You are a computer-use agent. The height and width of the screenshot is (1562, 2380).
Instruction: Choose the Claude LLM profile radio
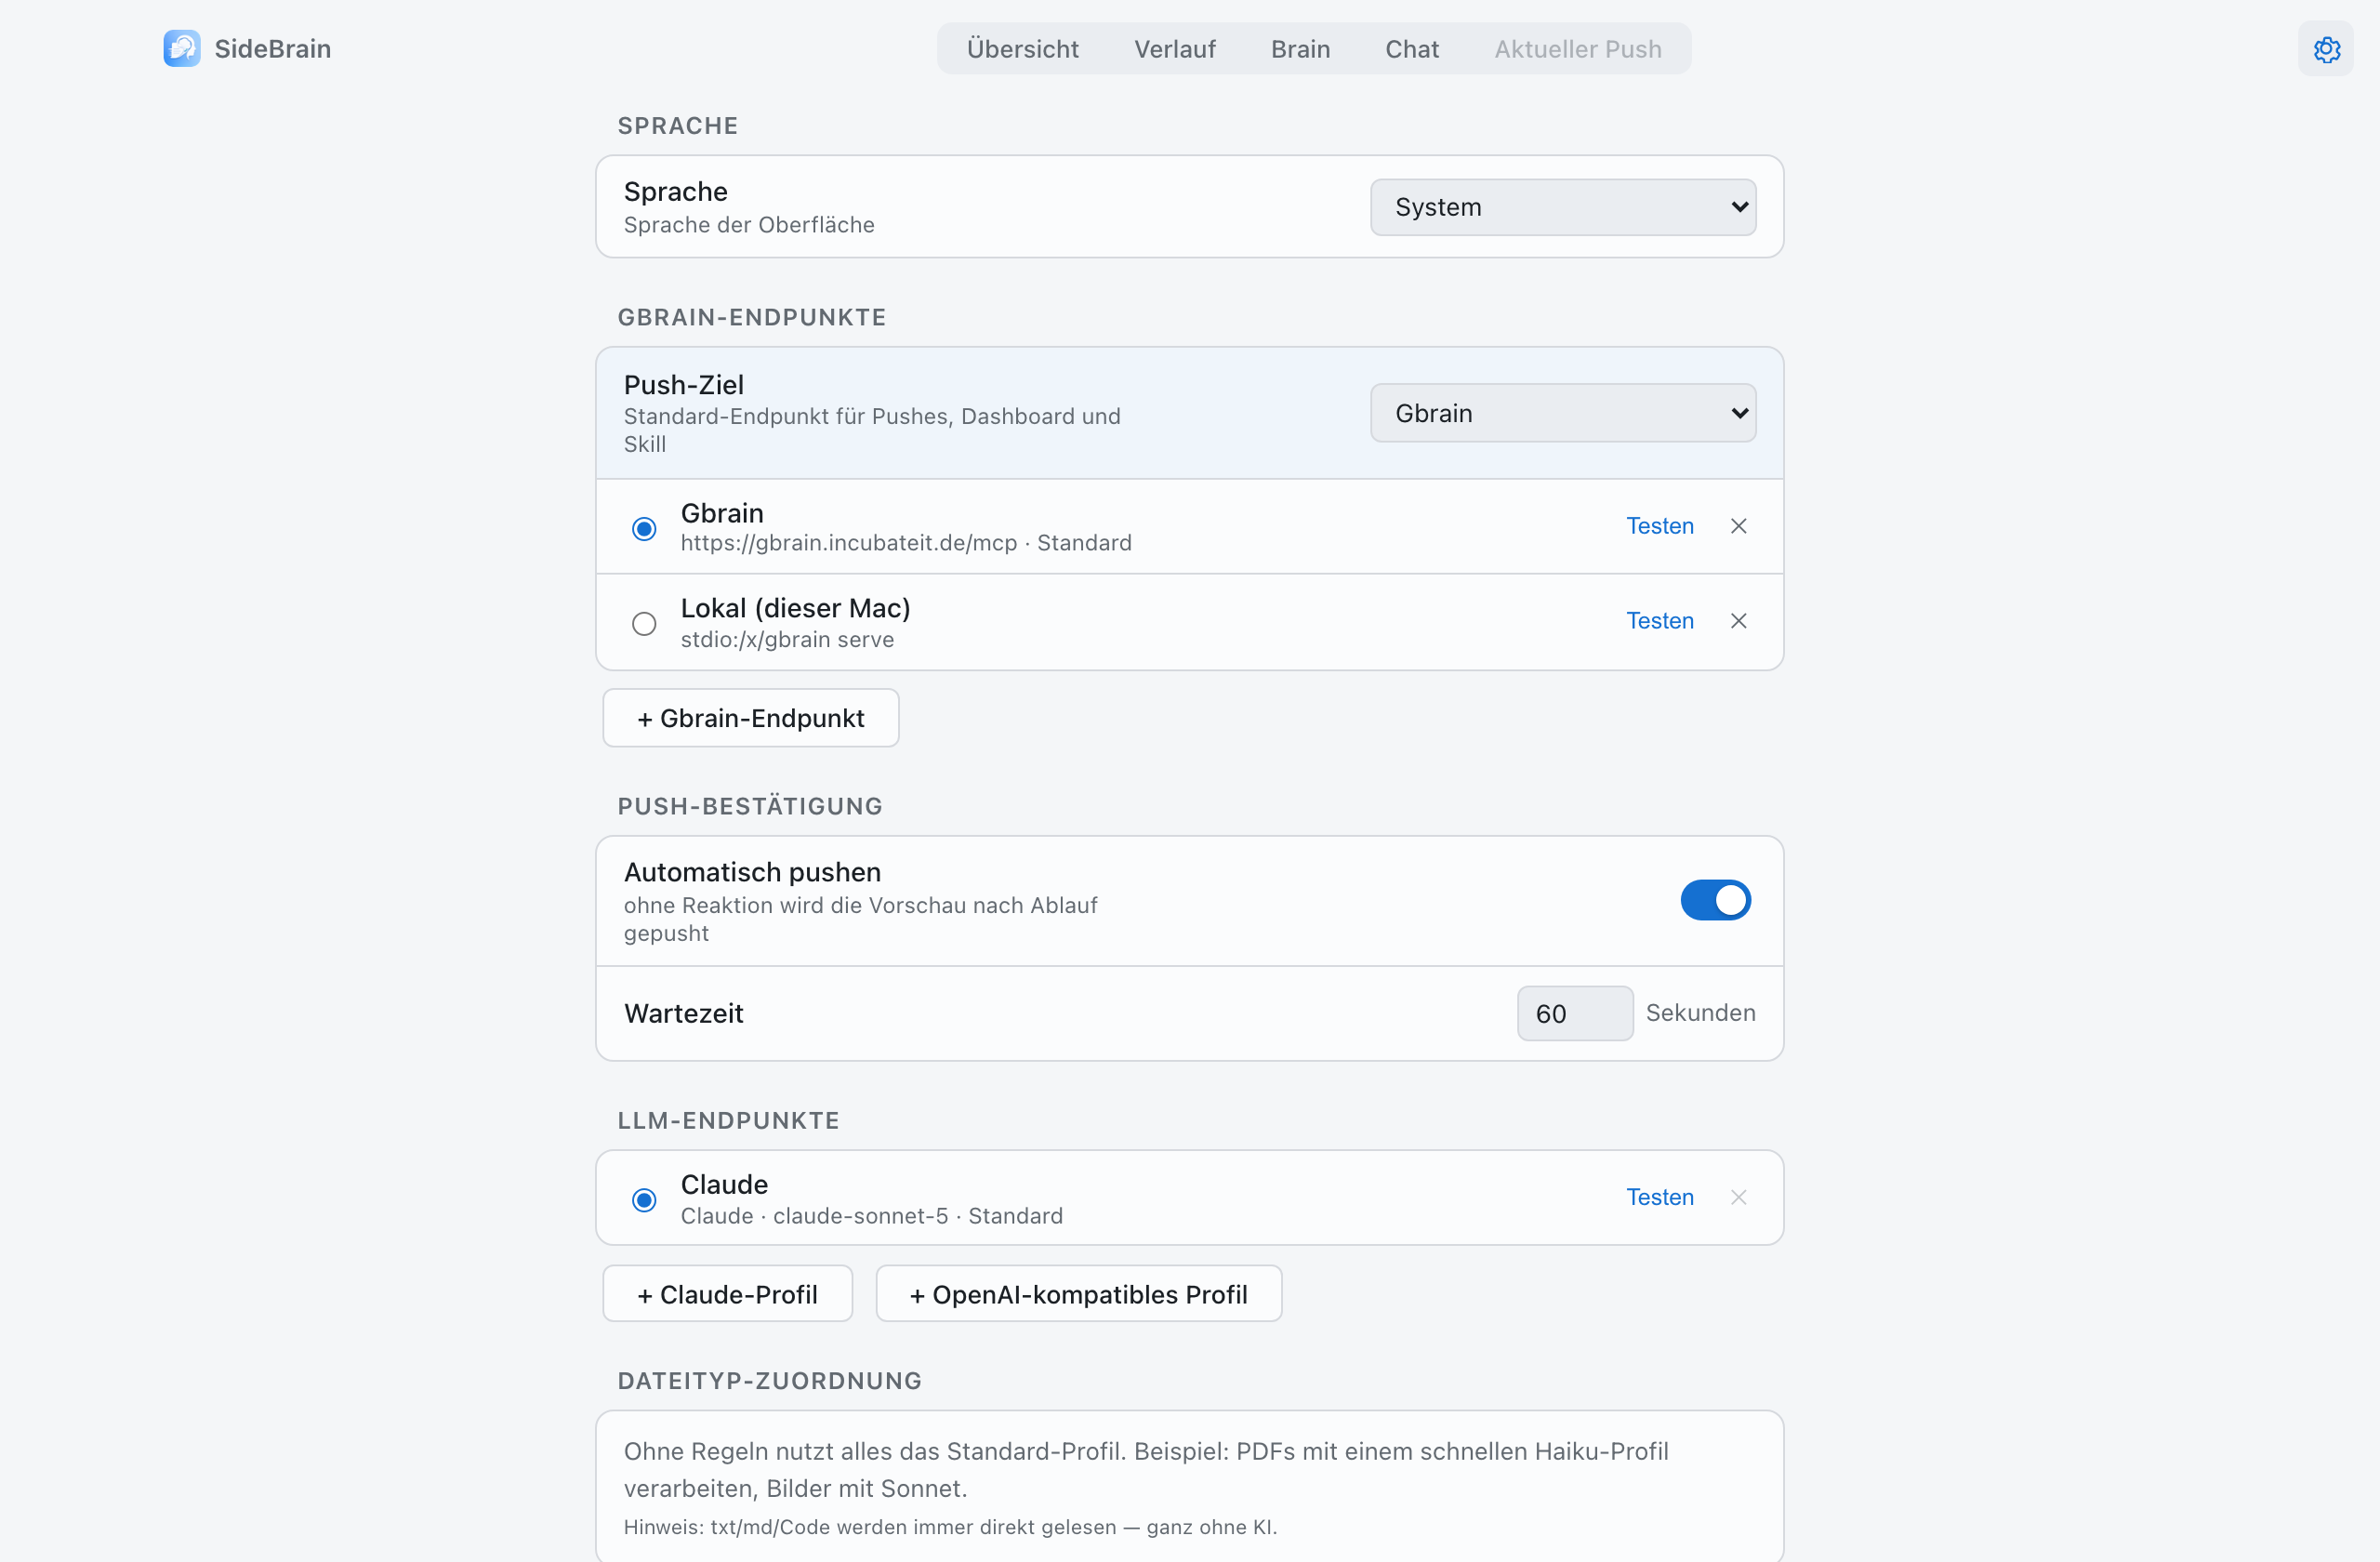644,1199
